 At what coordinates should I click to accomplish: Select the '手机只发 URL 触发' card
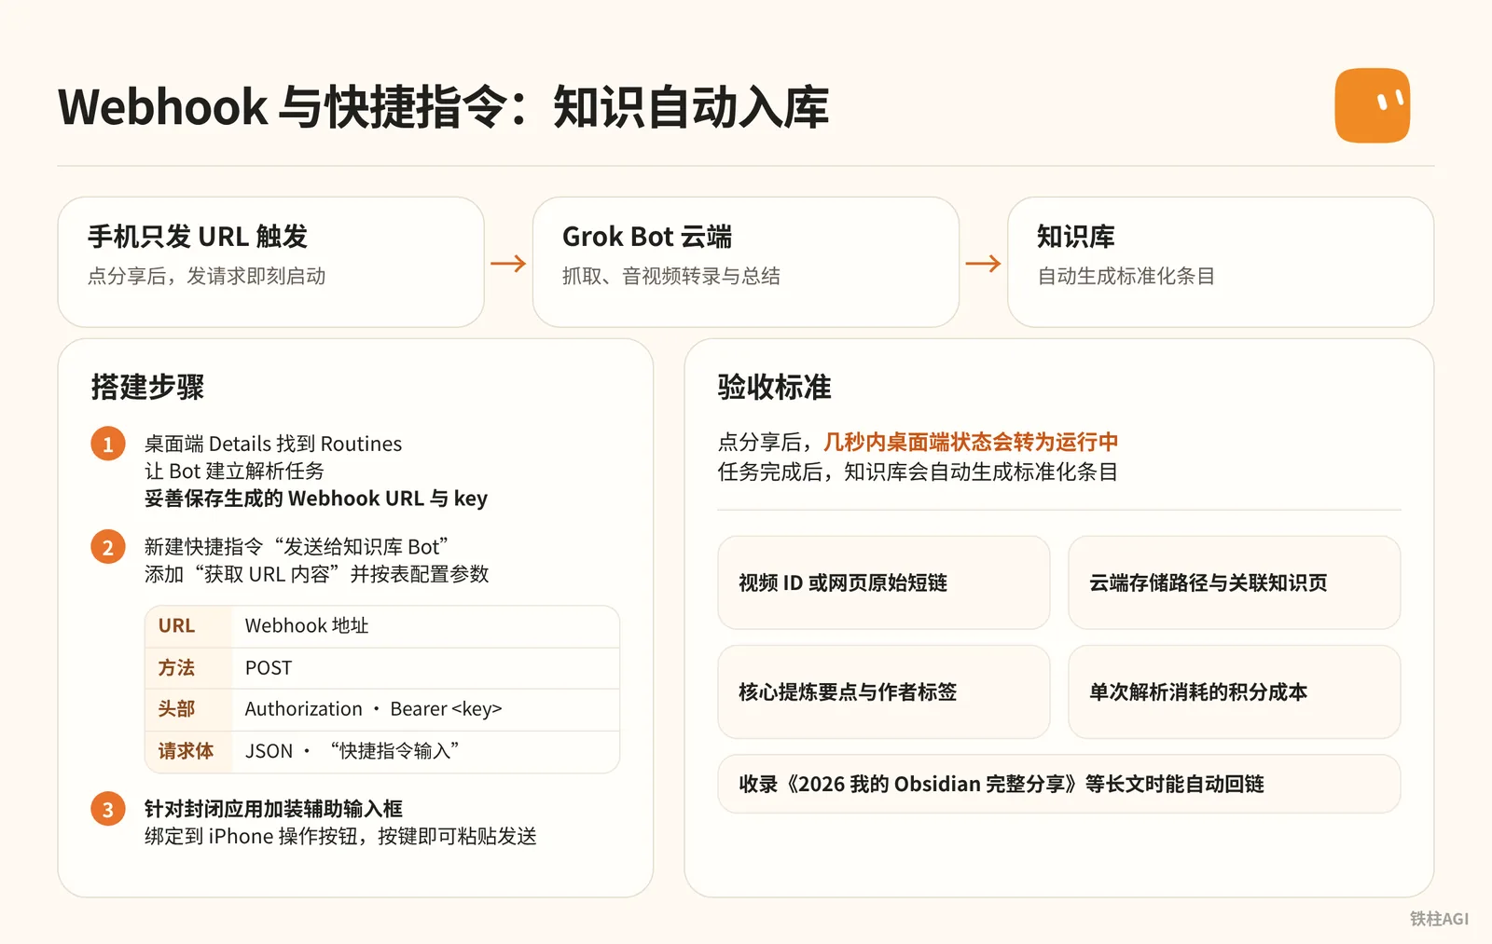click(x=271, y=262)
